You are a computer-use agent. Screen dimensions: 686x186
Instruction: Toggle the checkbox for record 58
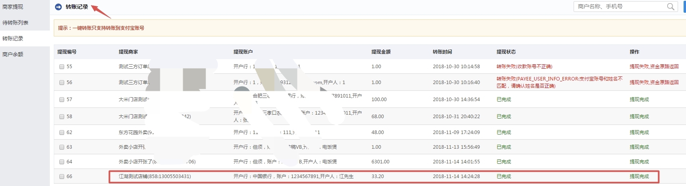62,117
